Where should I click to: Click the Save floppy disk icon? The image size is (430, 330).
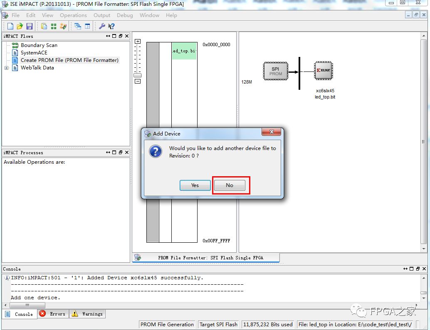pyautogui.click(x=29, y=26)
